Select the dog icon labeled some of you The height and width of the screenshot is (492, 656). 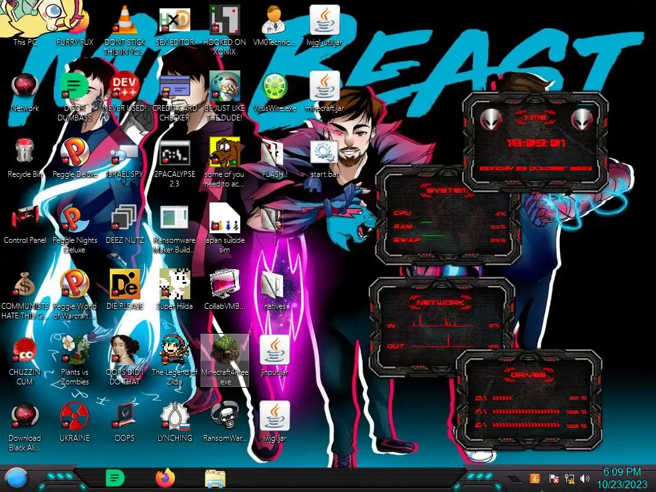tap(224, 163)
